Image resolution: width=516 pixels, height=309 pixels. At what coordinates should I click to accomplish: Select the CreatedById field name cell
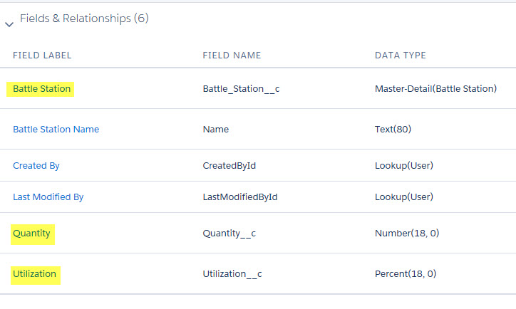(x=229, y=165)
